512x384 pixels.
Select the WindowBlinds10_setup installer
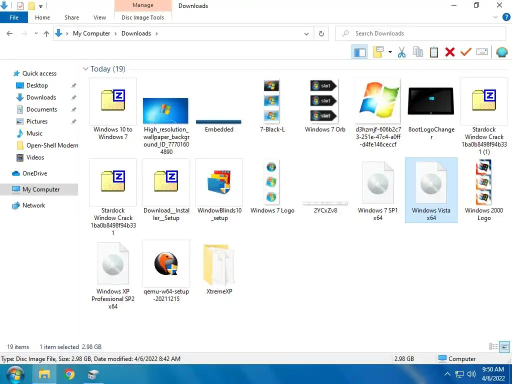pyautogui.click(x=219, y=190)
